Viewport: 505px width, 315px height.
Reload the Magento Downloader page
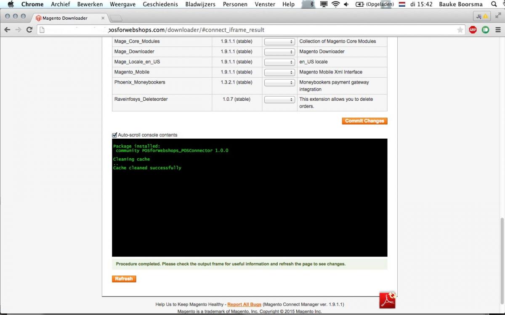(29, 30)
